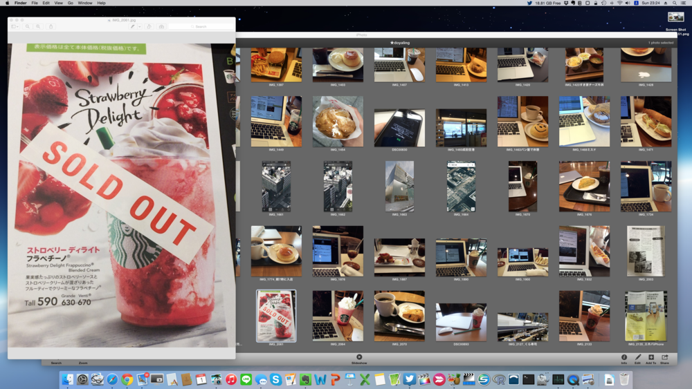Rotate the image with Preview's rotate icon

coord(149,26)
